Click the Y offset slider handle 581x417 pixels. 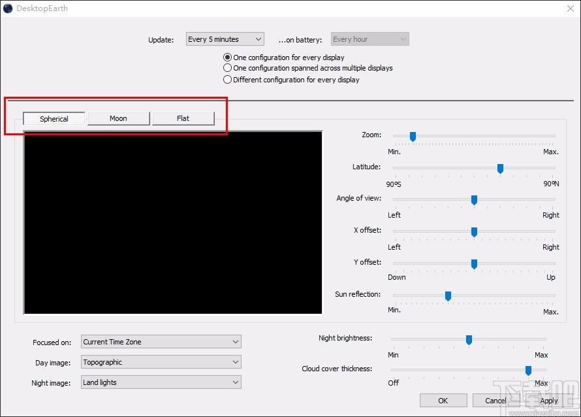[x=474, y=264]
